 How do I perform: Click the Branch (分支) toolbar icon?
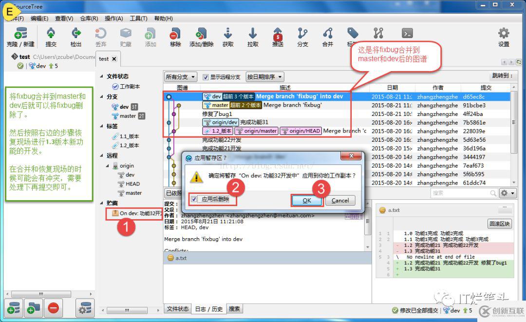[302, 37]
